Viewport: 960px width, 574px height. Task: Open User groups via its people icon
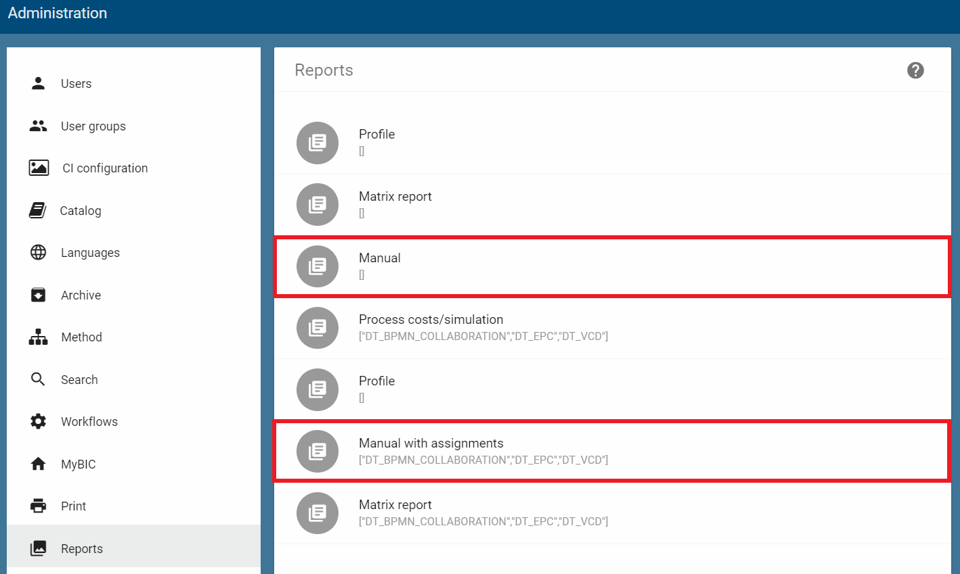[38, 126]
